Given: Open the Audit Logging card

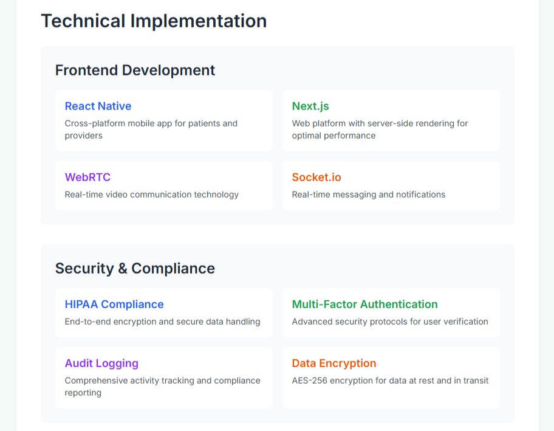Looking at the screenshot, I should click(164, 378).
